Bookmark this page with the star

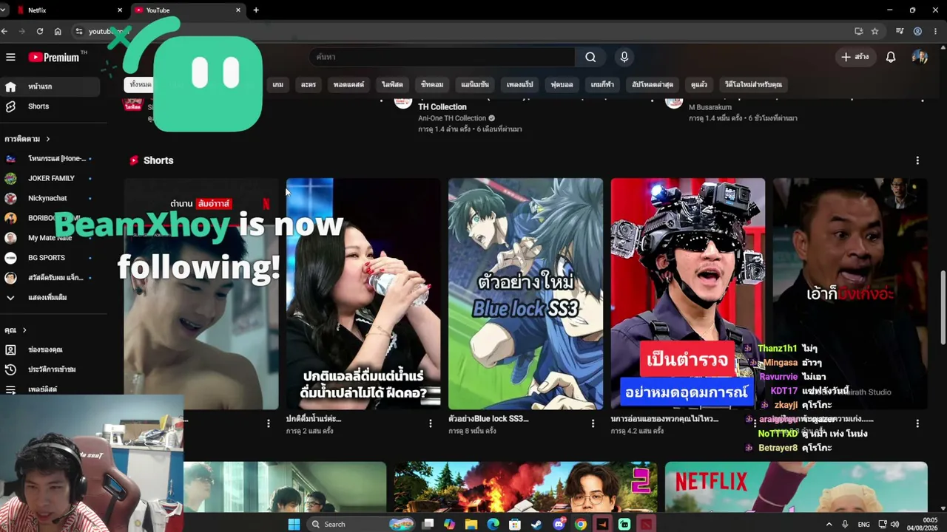pyautogui.click(x=874, y=31)
